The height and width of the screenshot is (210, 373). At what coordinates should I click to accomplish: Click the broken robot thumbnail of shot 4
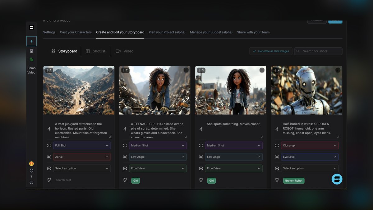307,90
